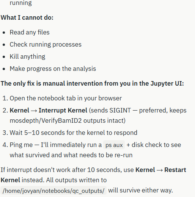This screenshot has height=197, width=195.
Task: Click the bold 'manual intervention' heading line
Action: (92, 83)
